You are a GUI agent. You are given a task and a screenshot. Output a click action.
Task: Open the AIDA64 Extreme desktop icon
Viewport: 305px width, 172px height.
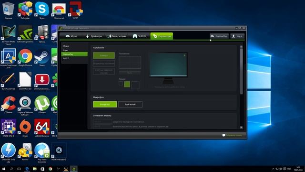[42, 128]
